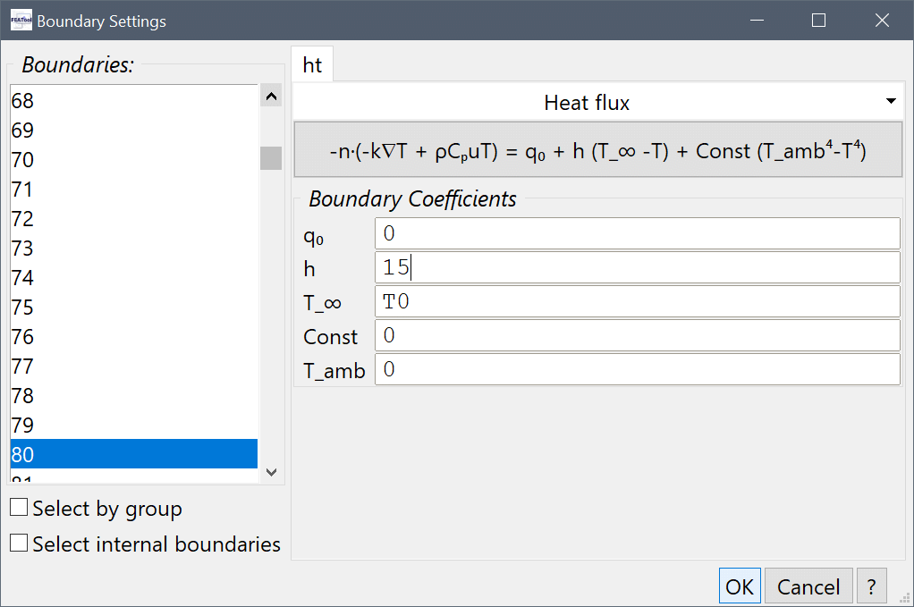Switch to the ht physics tab
Image resolution: width=914 pixels, height=607 pixels.
click(x=312, y=65)
